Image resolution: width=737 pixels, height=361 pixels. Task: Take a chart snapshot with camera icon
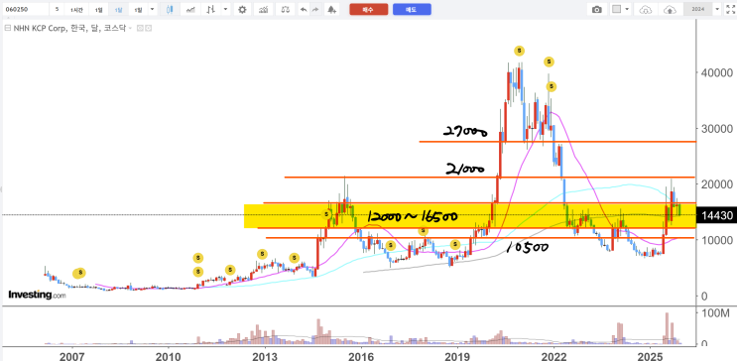coord(596,9)
